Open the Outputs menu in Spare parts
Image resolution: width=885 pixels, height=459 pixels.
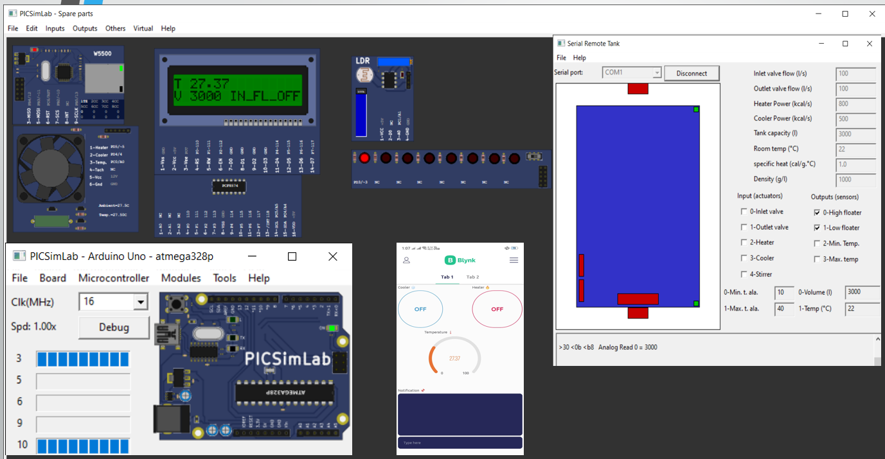pos(85,28)
